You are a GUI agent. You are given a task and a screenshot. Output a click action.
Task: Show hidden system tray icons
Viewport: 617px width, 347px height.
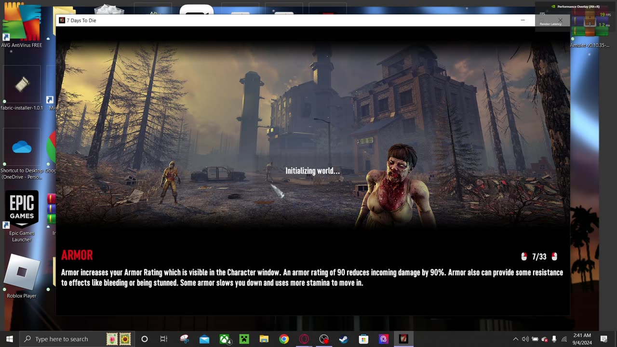(515, 339)
